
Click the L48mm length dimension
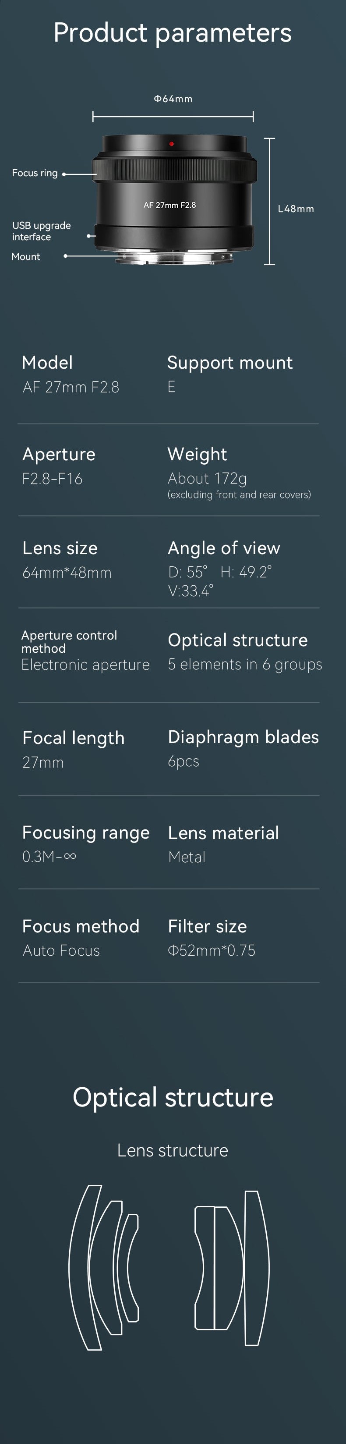pyautogui.click(x=296, y=209)
